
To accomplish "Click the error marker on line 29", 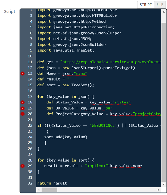I will (x=23, y=166).
